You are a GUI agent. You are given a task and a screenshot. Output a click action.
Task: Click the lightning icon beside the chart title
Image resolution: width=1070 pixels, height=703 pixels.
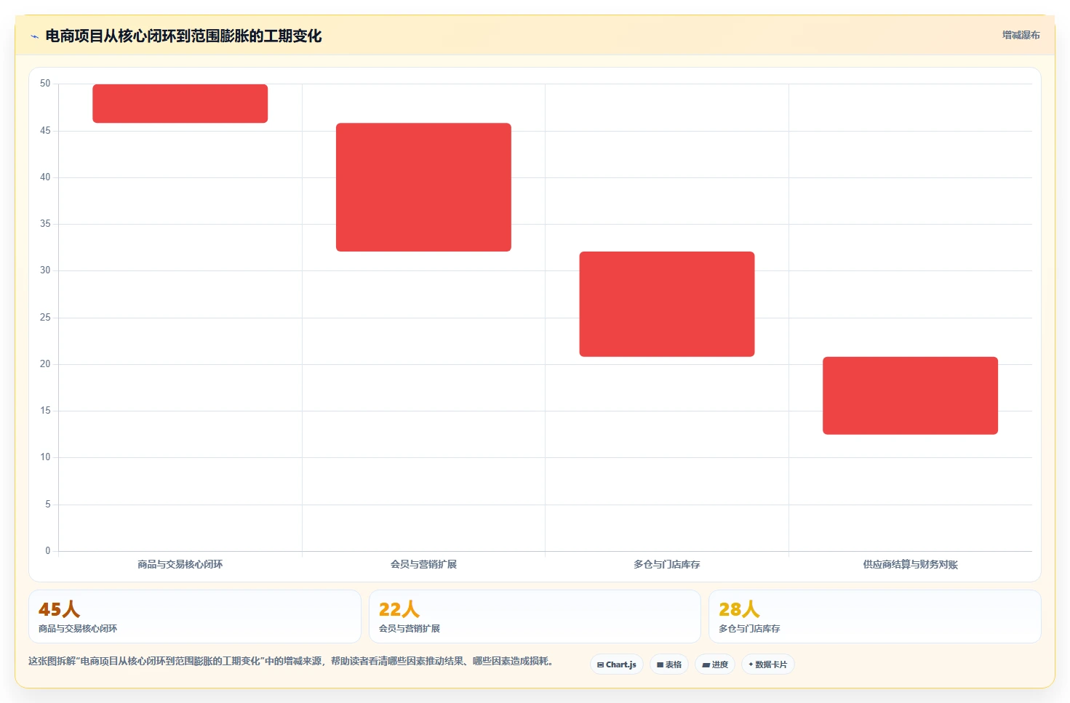34,36
